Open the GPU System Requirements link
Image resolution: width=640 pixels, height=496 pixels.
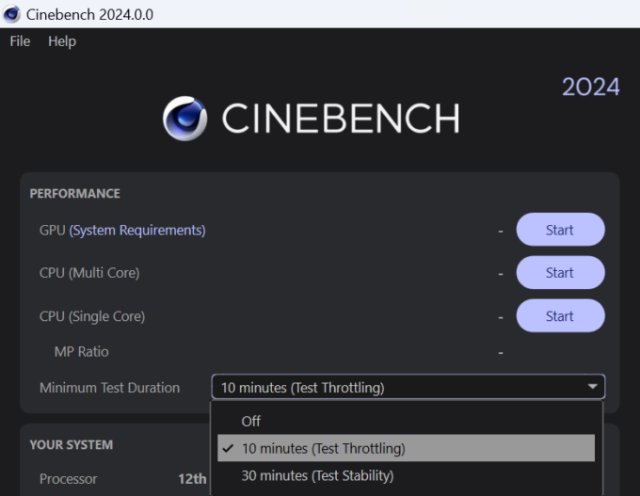(137, 230)
